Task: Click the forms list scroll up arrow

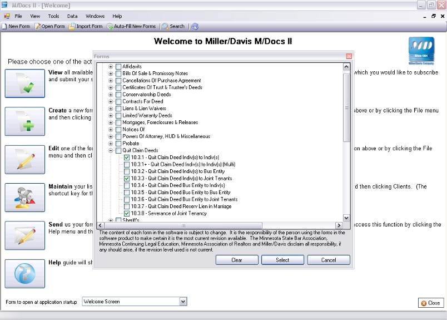Action: (346, 67)
